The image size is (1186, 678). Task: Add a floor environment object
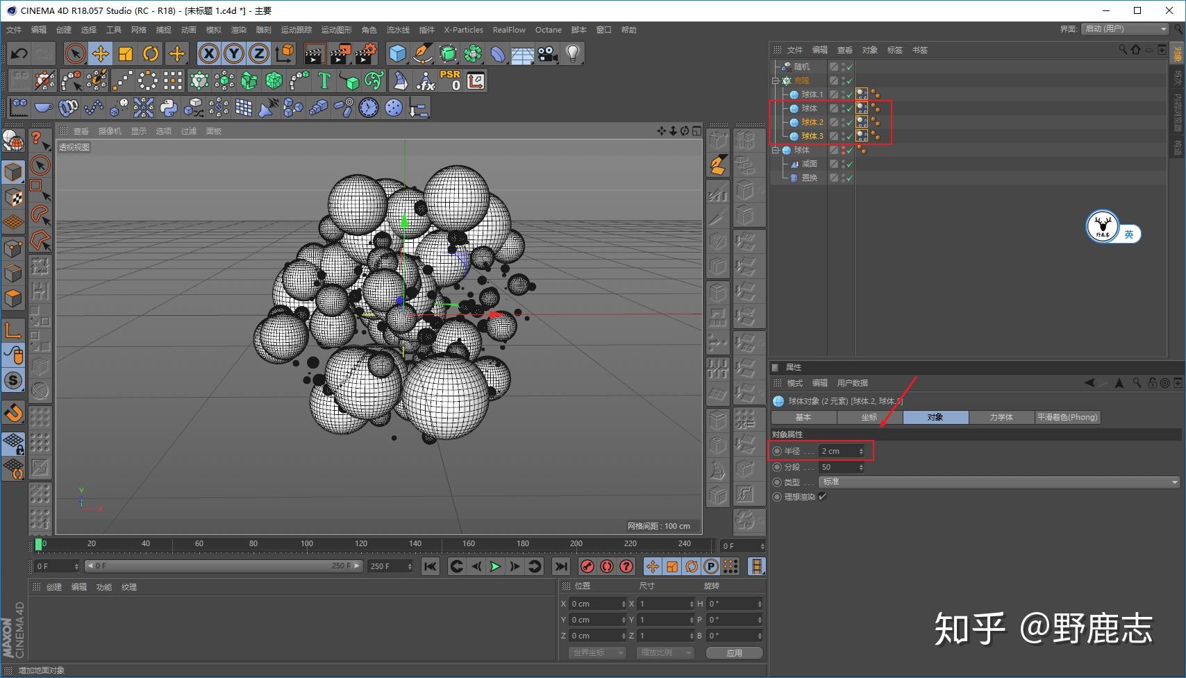[522, 53]
